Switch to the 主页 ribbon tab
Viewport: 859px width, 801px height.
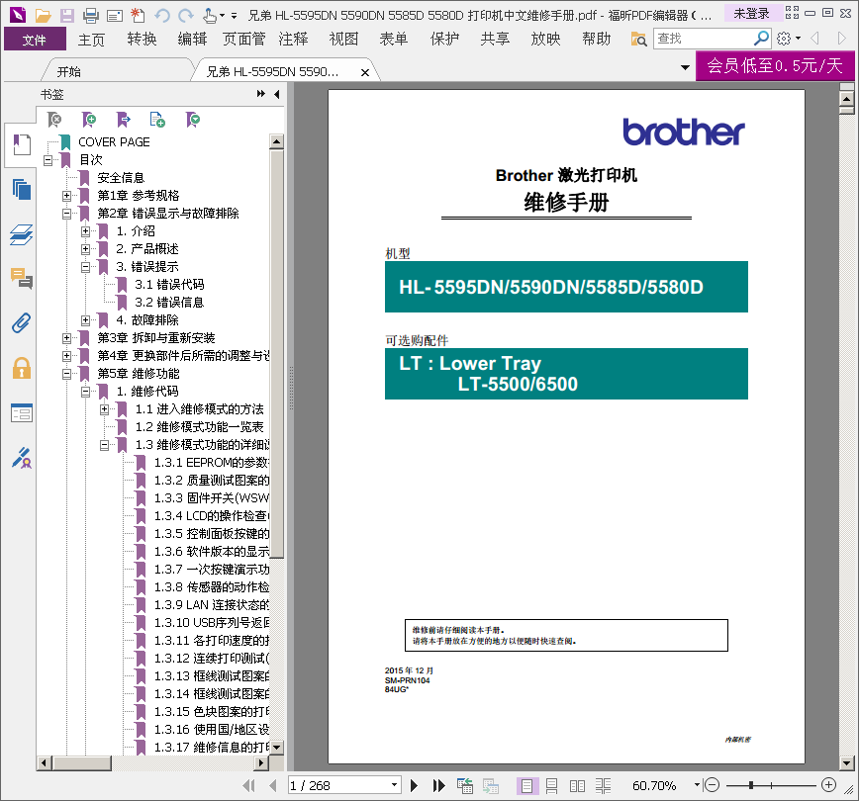(91, 40)
